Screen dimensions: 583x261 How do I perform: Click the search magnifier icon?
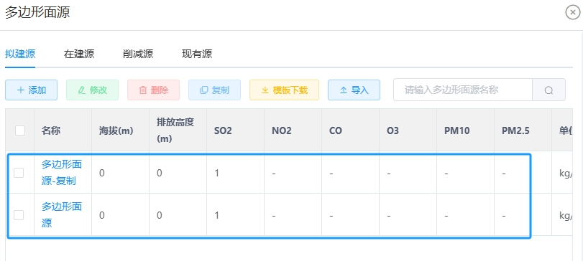pyautogui.click(x=548, y=90)
